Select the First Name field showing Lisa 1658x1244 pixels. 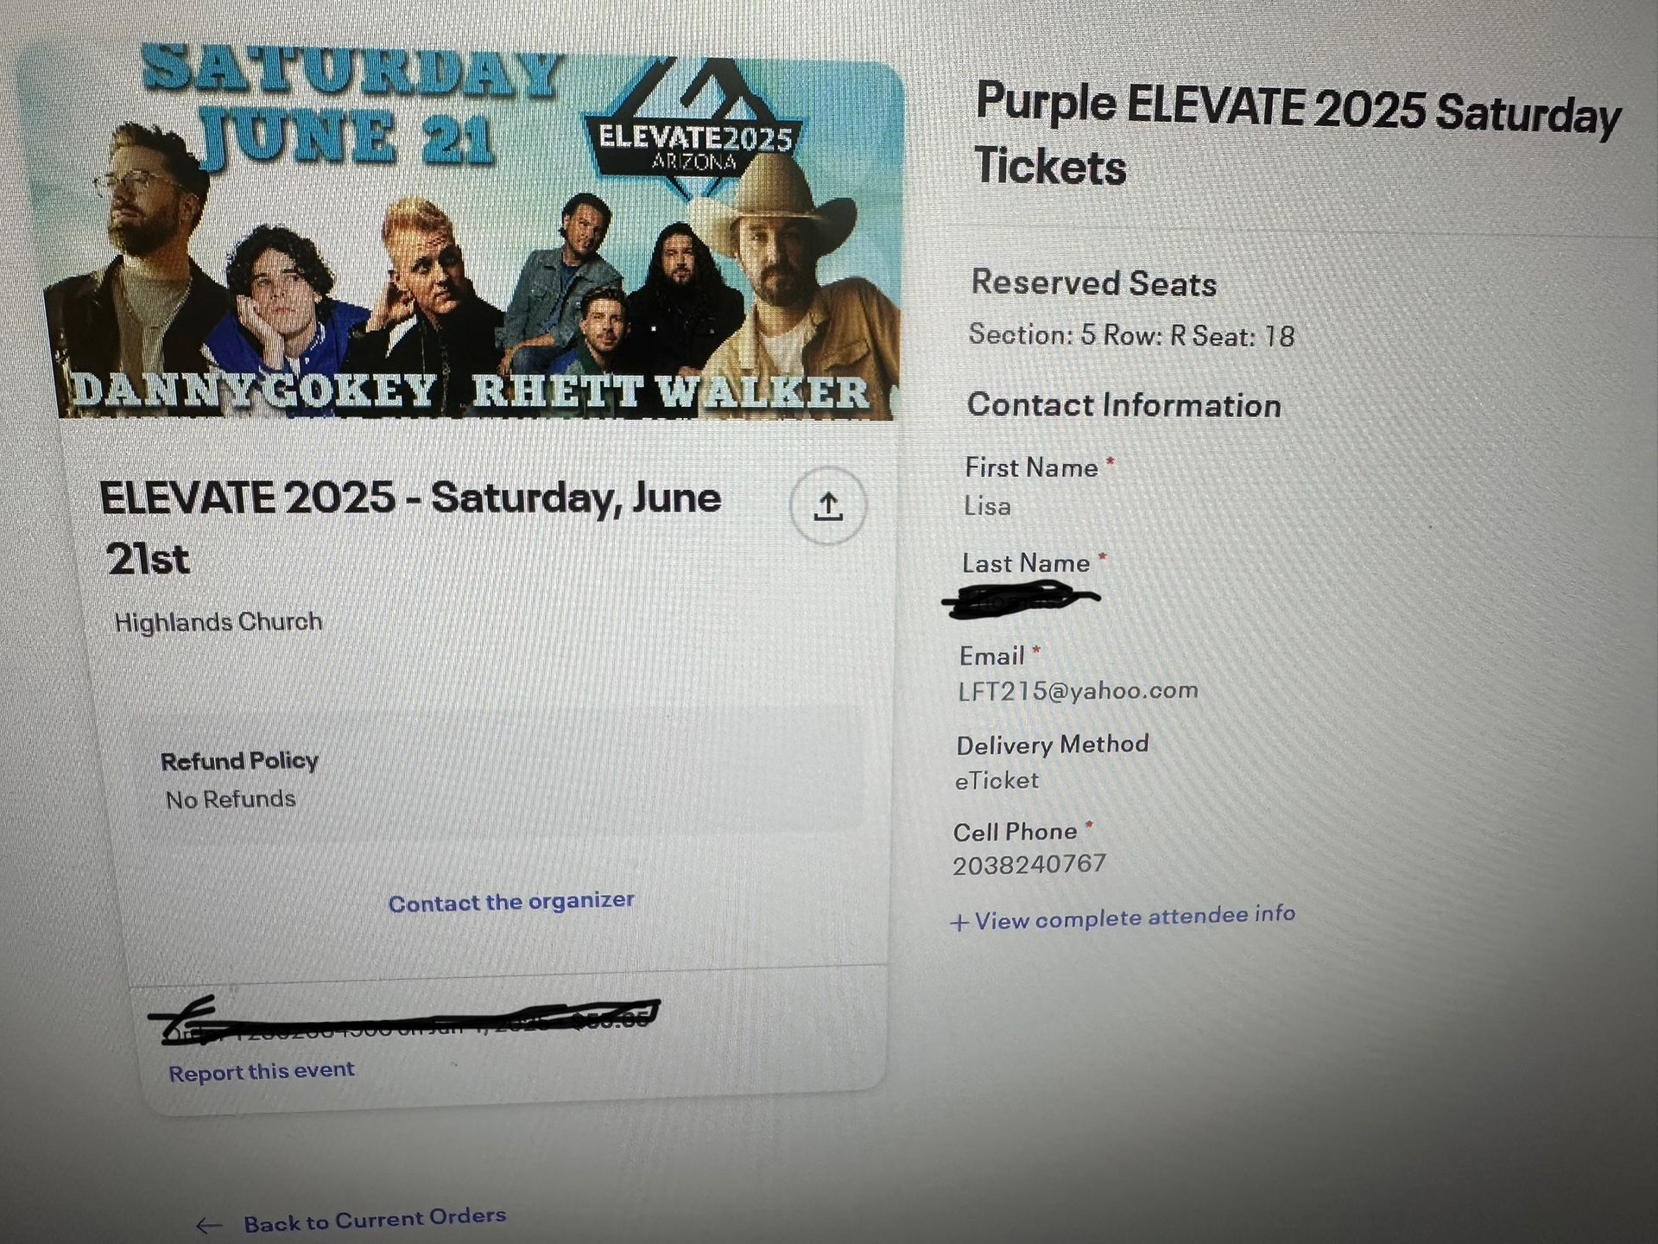click(x=987, y=506)
